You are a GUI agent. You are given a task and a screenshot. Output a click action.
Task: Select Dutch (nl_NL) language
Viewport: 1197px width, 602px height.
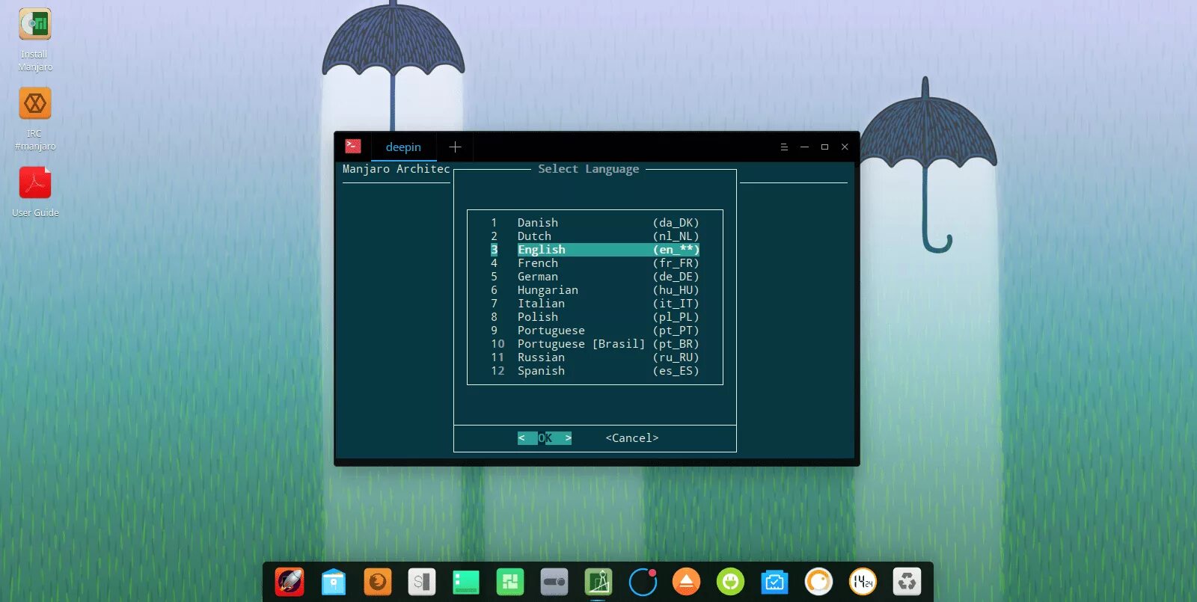[x=595, y=236]
